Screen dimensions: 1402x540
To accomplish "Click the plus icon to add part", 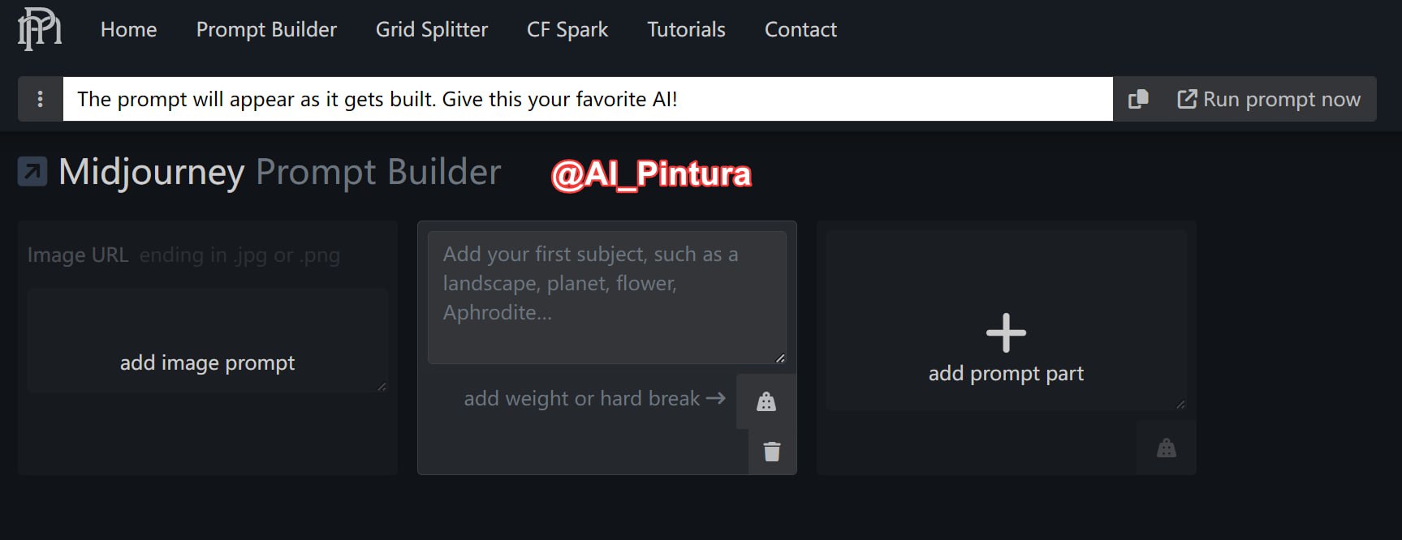I will [1006, 333].
